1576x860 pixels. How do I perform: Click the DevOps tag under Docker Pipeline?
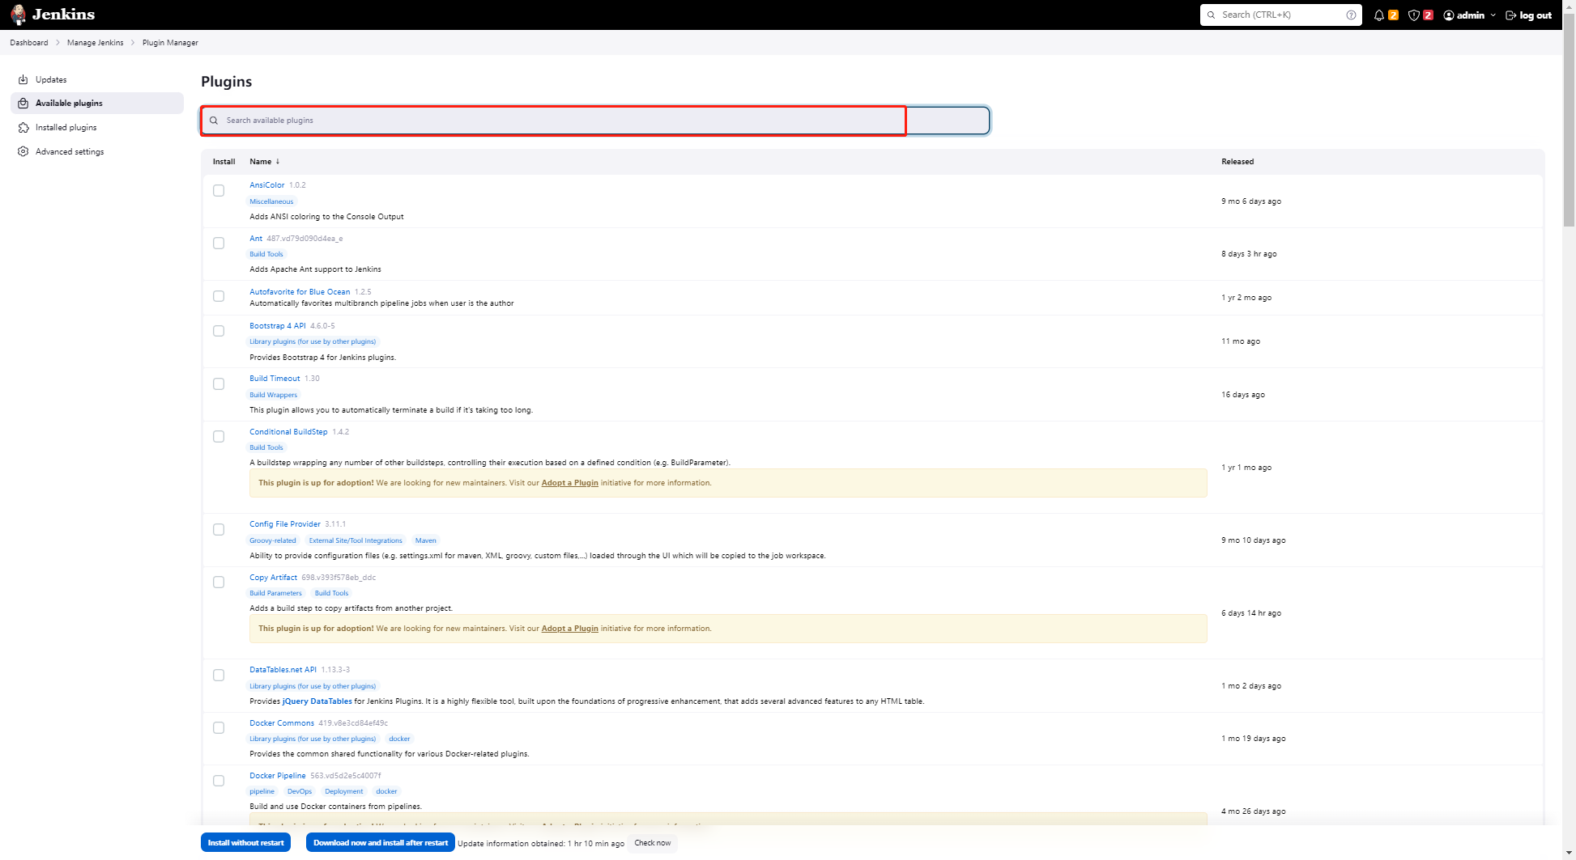point(300,791)
